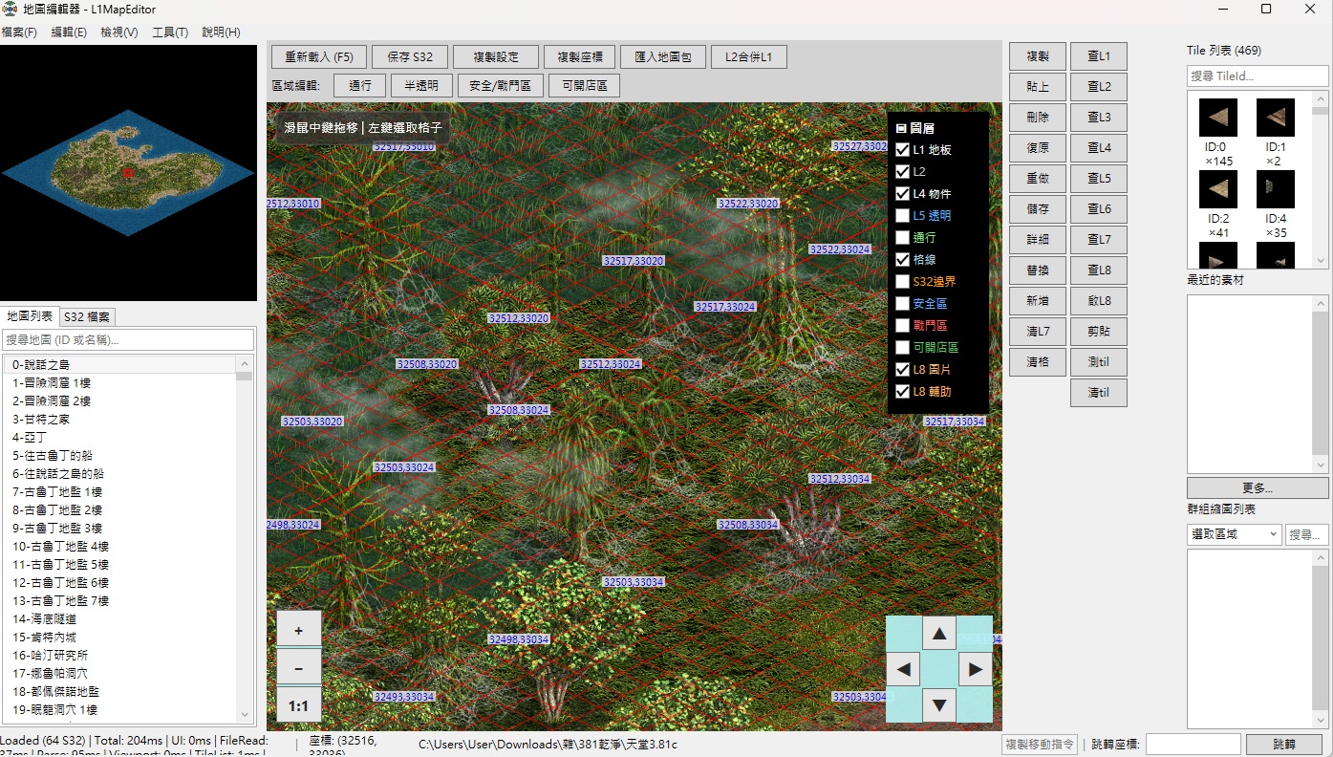Click the L2合併L1 button

point(749,57)
